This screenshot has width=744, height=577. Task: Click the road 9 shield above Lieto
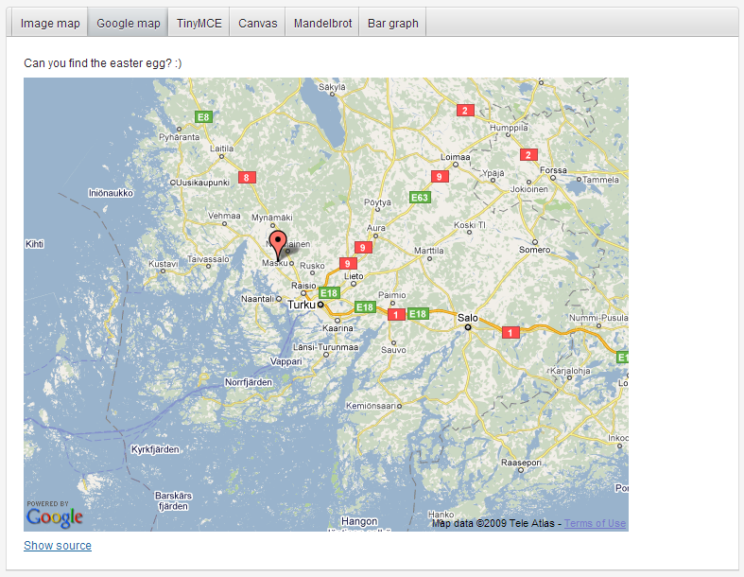tap(347, 264)
